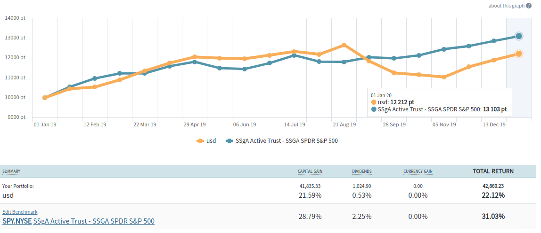Image resolution: width=541 pixels, height=233 pixels.
Task: Click the teal swatch in the tooltip
Action: click(374, 109)
